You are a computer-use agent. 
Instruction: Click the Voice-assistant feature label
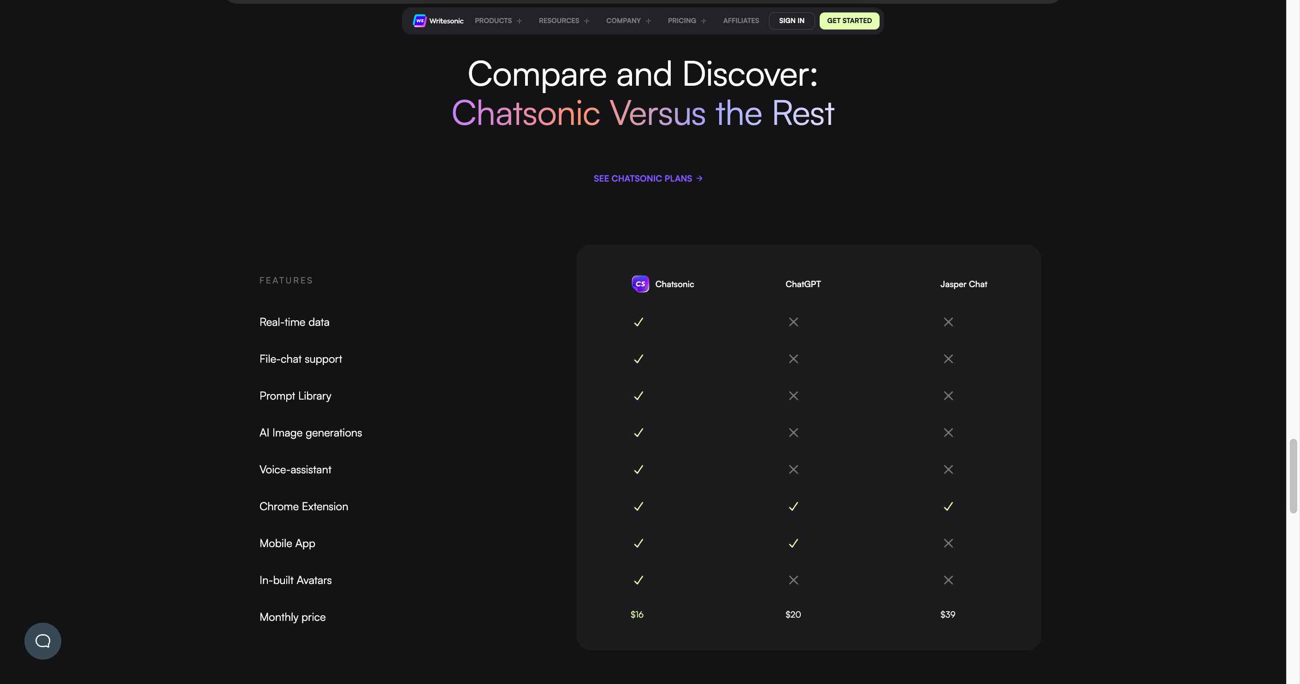295,470
